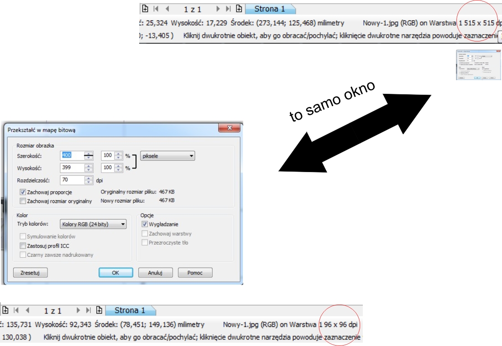The height and width of the screenshot is (346, 502).
Task: Enable Zachowaj rozmiar oryginalny option
Action: (x=23, y=201)
